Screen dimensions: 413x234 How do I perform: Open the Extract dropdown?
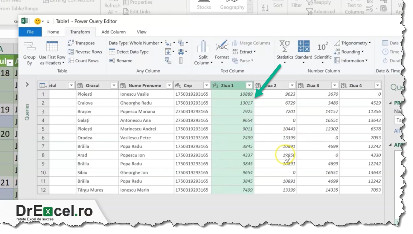pyautogui.click(x=246, y=52)
